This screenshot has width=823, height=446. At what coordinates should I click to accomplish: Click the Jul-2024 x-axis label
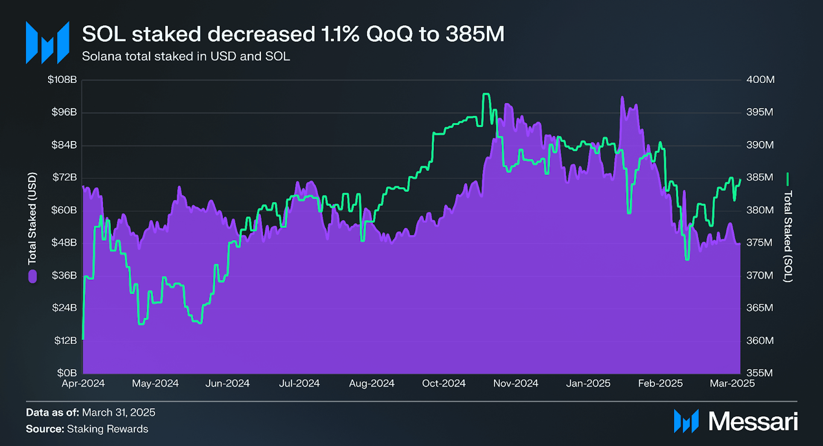299,383
